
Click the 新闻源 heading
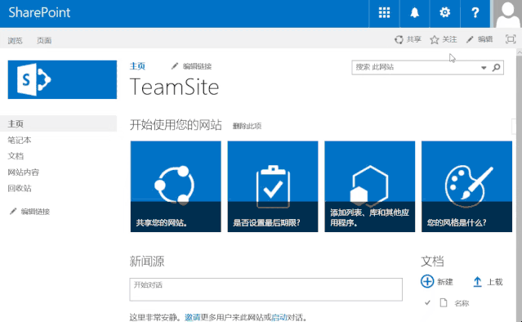click(147, 262)
